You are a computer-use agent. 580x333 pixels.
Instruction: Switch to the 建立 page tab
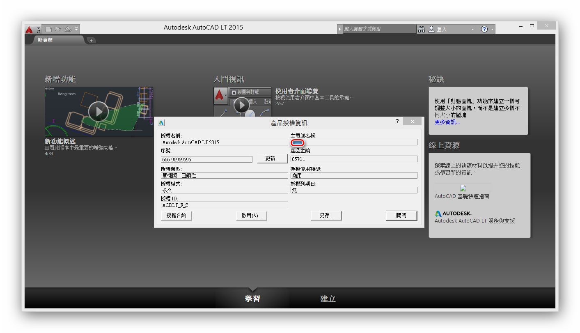point(328,299)
